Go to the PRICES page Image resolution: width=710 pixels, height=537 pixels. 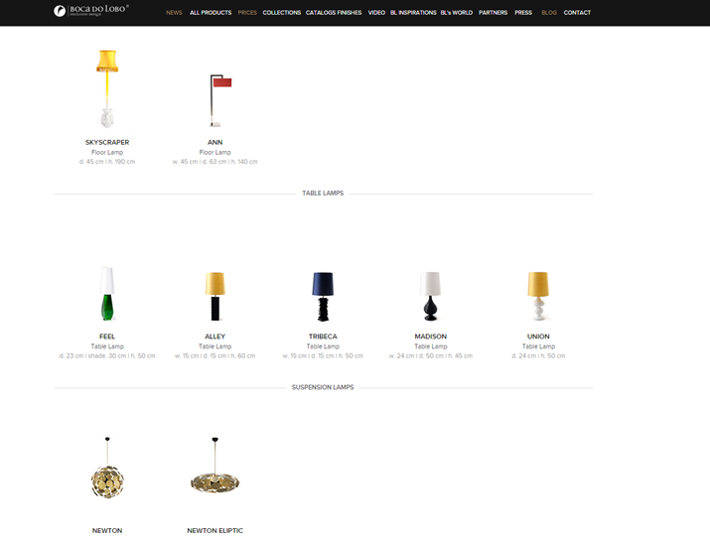(247, 13)
